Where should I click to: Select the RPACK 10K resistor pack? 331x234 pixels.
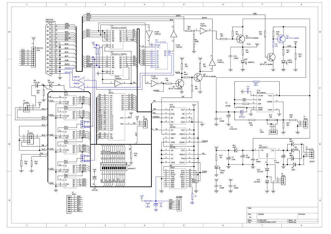34,57
